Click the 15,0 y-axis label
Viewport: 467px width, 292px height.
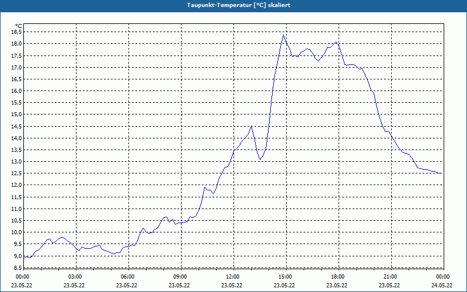[x=16, y=114]
